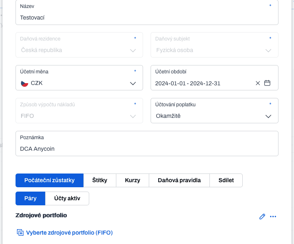Open the Účetní období calendar picker
The width and height of the screenshot is (294, 244).
(x=267, y=83)
